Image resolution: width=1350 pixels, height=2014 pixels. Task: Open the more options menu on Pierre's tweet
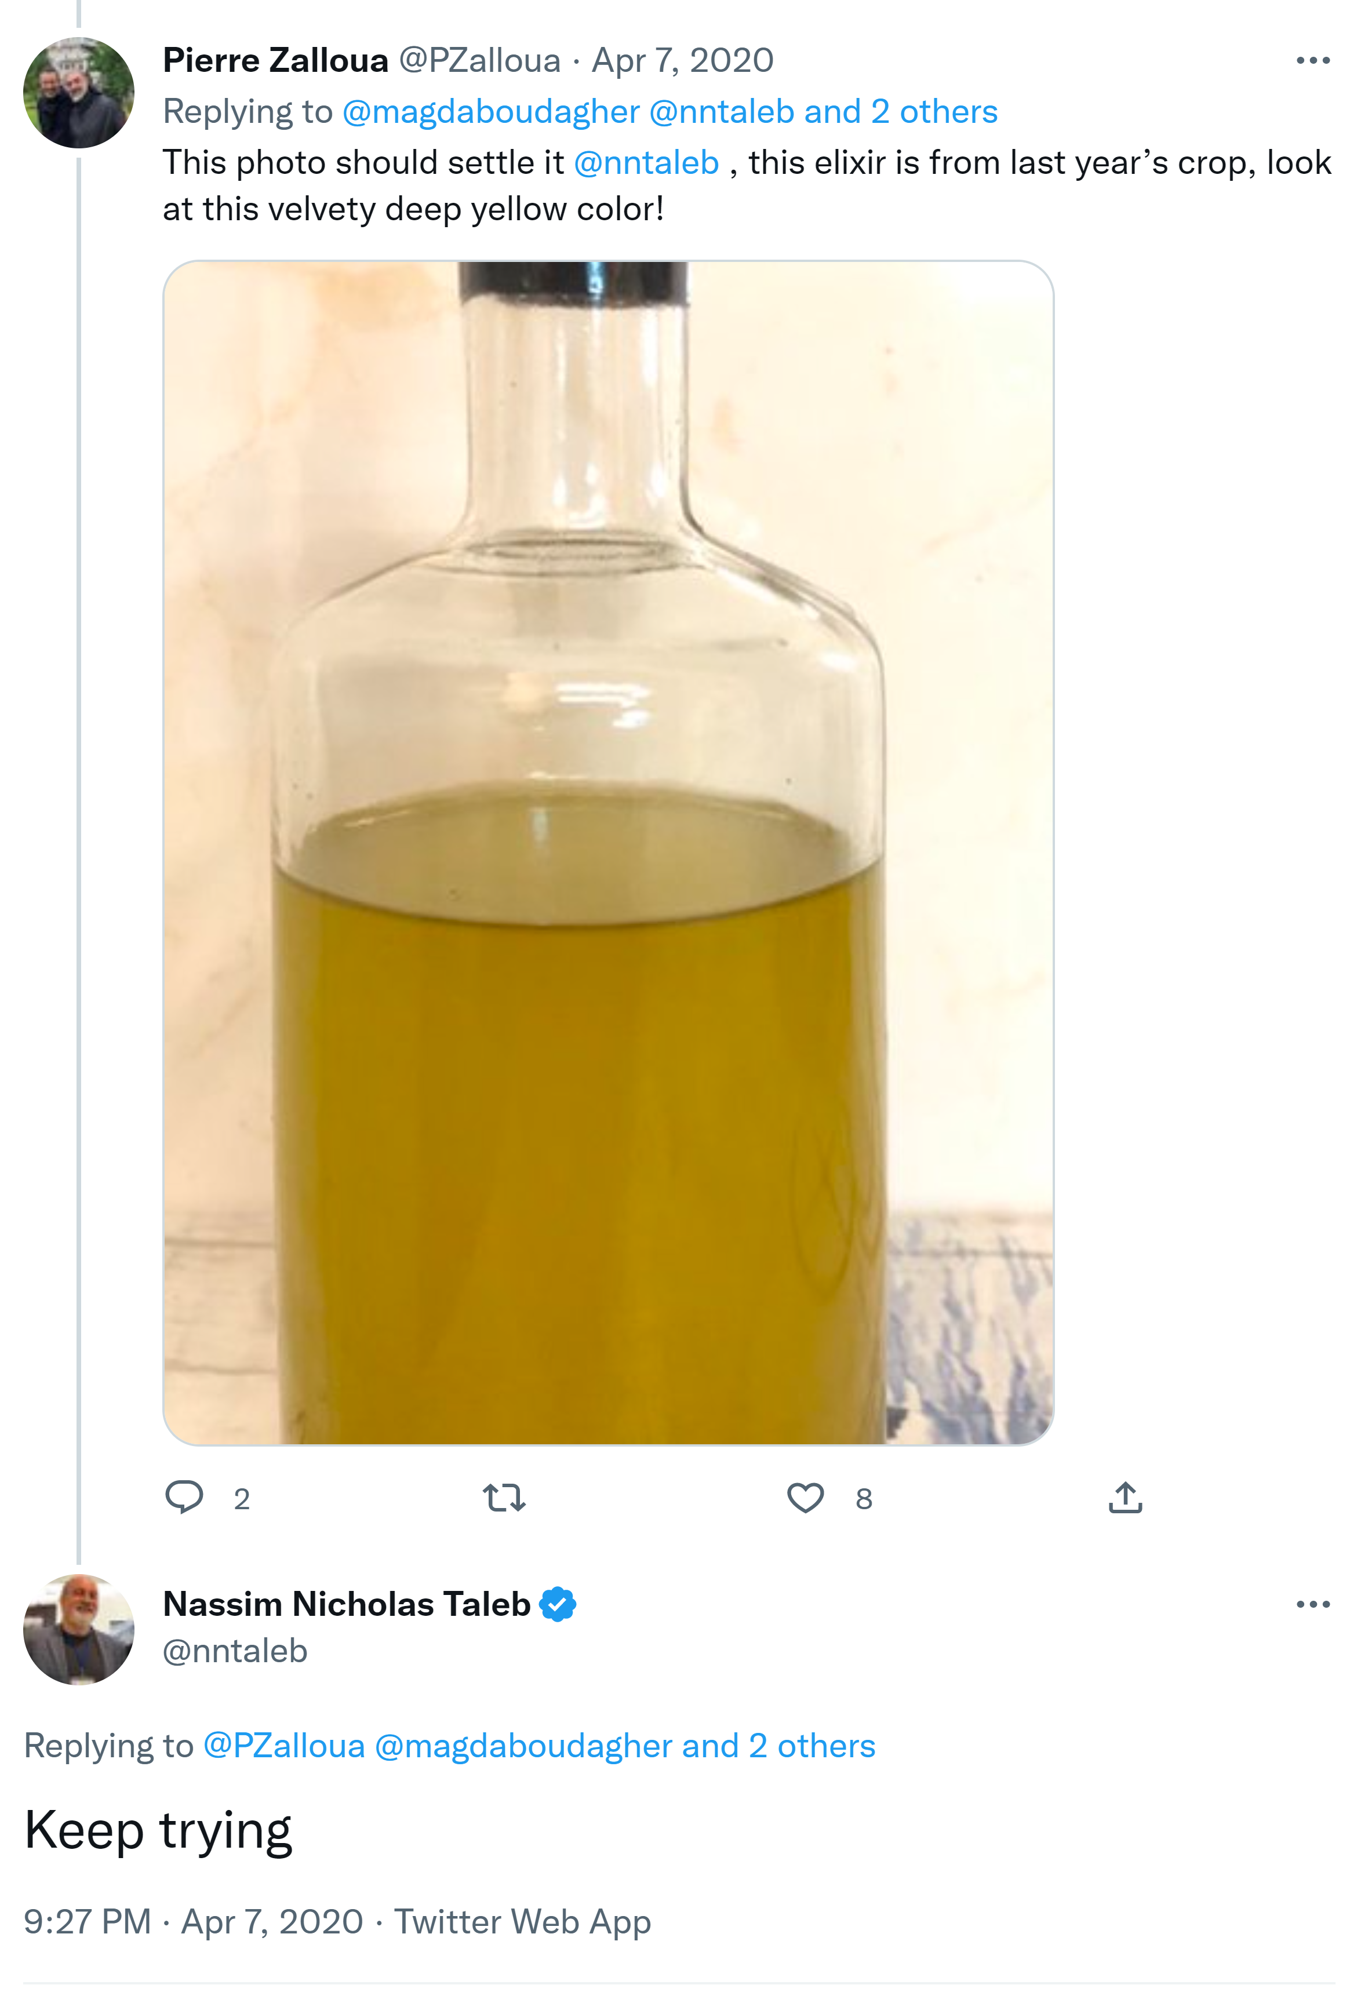point(1312,60)
